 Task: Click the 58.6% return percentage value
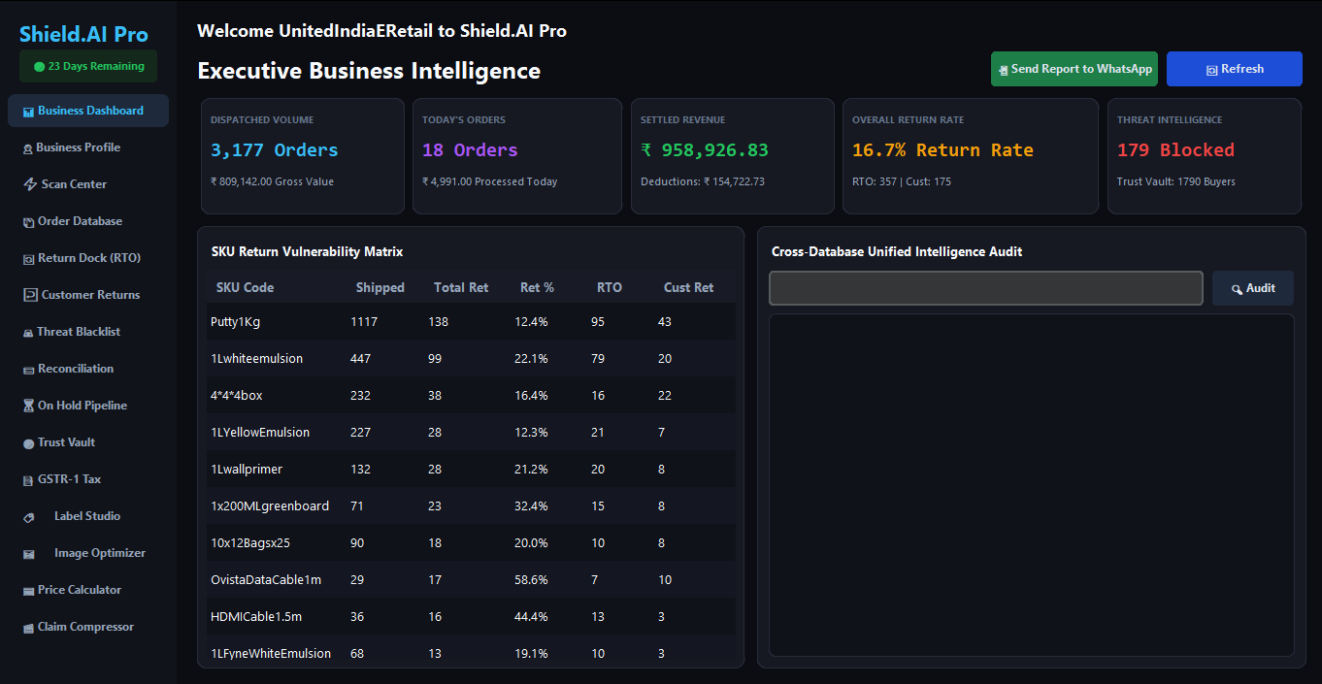(x=531, y=579)
